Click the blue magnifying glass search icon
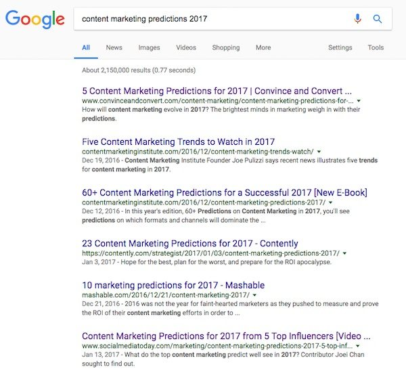The image size is (406, 375). 378,19
